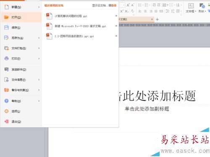Open the 帮助(H) help menu item

point(21,101)
